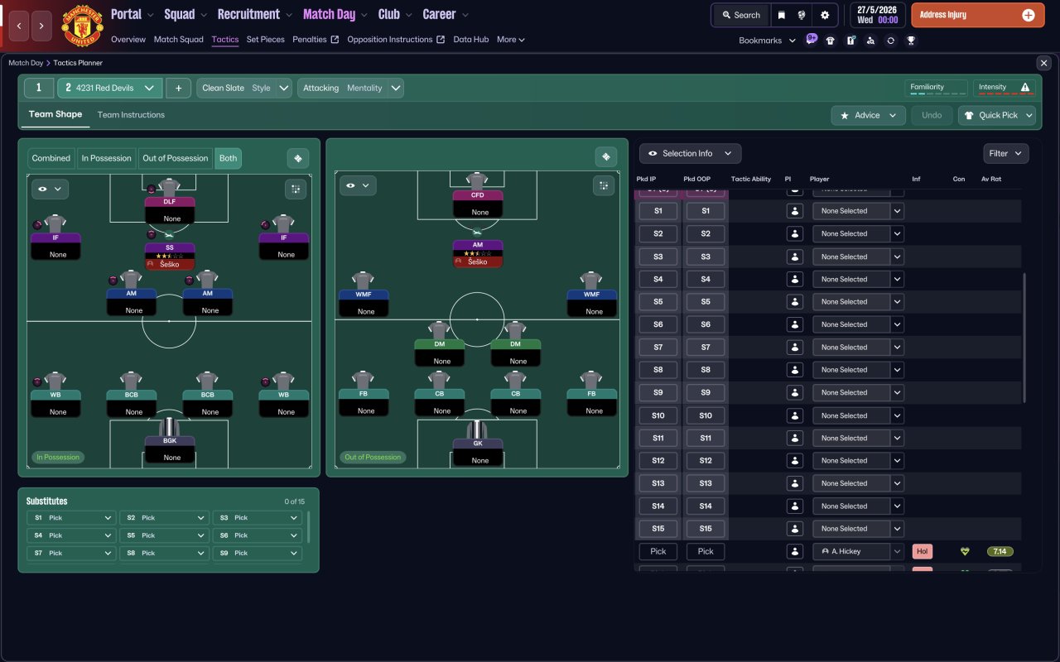This screenshot has height=662, width=1060.
Task: Click the trophy shortcut icon
Action: (x=911, y=40)
